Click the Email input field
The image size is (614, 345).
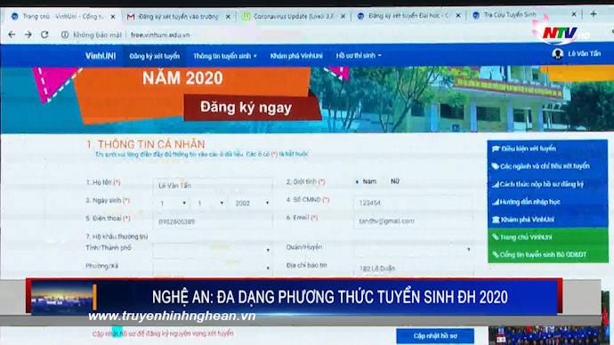point(413,221)
